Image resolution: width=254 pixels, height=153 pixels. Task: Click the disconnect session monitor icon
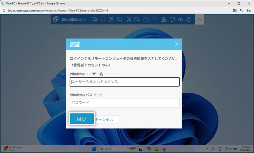(94, 19)
